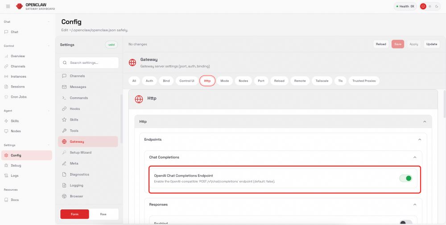The height and width of the screenshot is (225, 446).
Task: Go to Instances in the Control section
Action: tap(18, 76)
